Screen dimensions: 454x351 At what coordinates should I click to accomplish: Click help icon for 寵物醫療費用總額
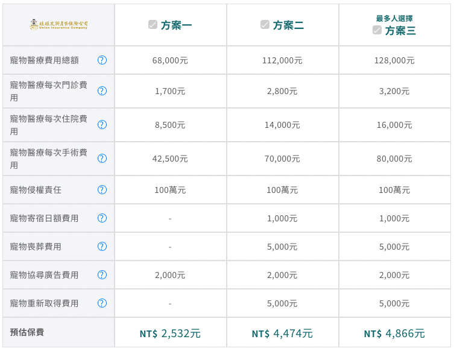click(x=102, y=60)
